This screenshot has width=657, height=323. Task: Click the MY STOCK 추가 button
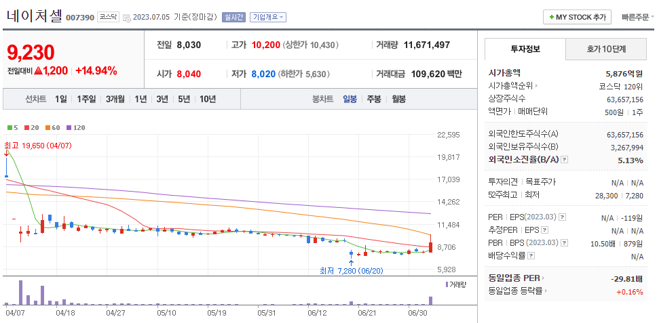tap(577, 18)
